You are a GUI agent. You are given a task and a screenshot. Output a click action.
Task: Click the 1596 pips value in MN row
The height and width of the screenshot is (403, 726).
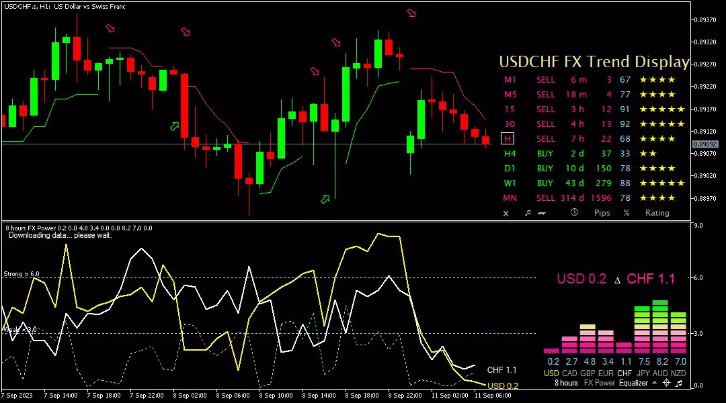pos(601,198)
